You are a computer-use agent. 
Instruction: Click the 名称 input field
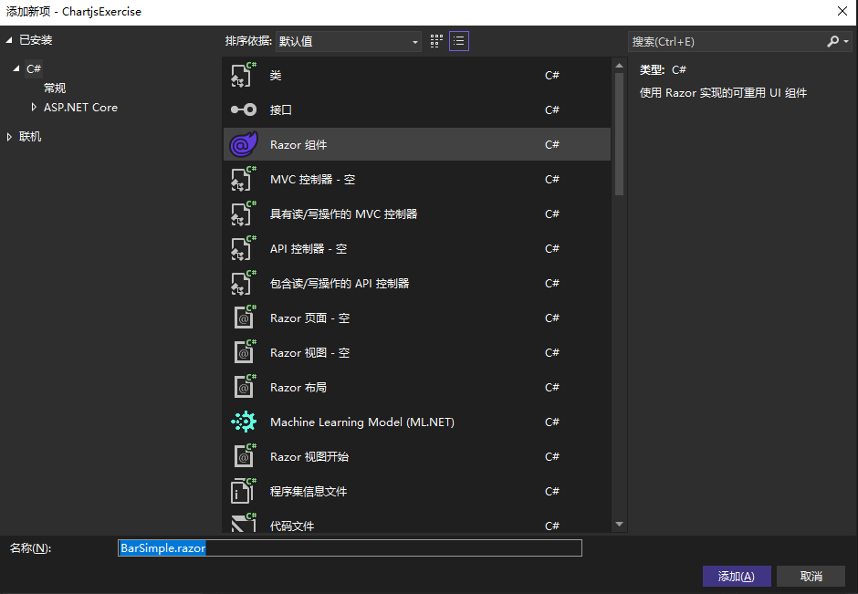pos(350,548)
